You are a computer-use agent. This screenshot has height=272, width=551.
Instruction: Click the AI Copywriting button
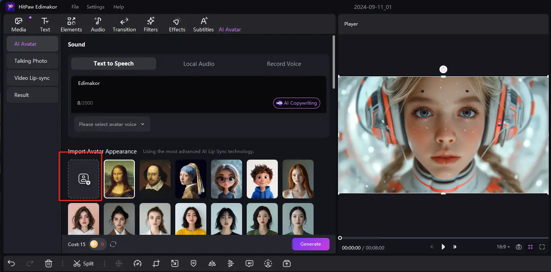coord(296,103)
